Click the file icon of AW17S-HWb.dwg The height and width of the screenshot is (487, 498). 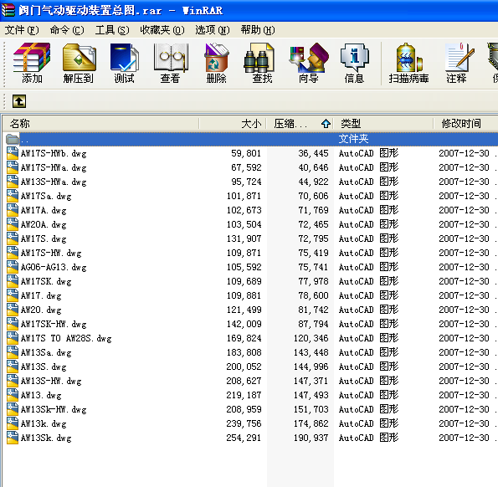[13, 153]
